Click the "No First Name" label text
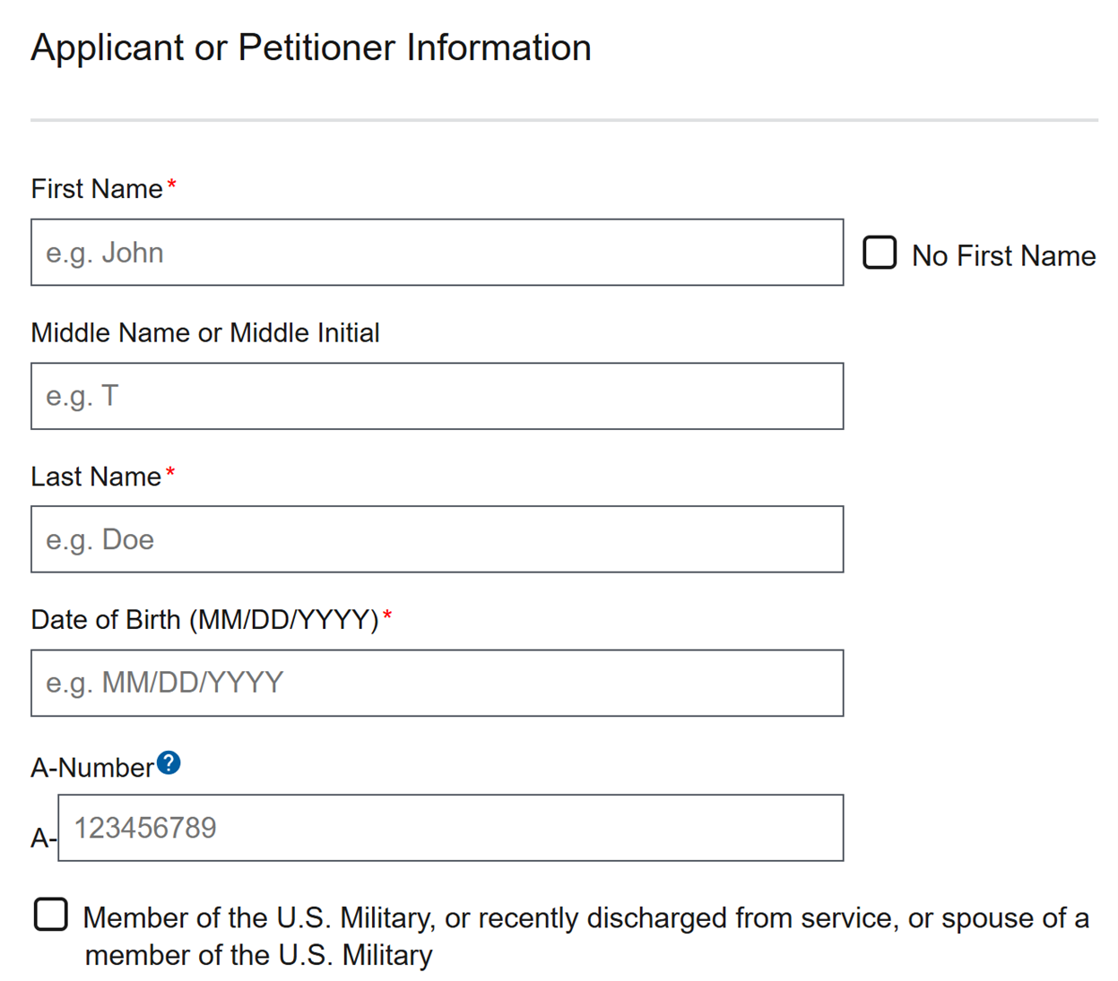The height and width of the screenshot is (981, 1118). [x=1003, y=256]
